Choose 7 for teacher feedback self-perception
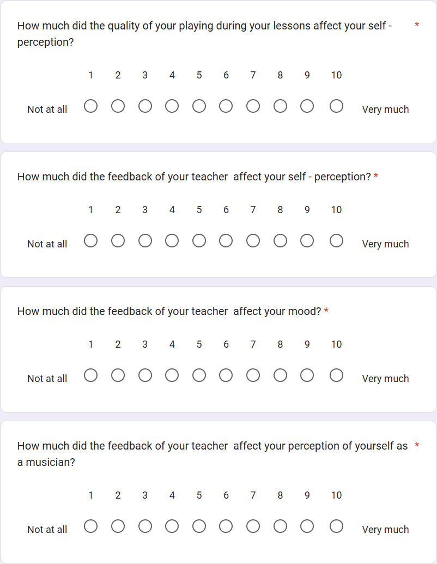Screen dimensions: 437x564 click(x=253, y=240)
